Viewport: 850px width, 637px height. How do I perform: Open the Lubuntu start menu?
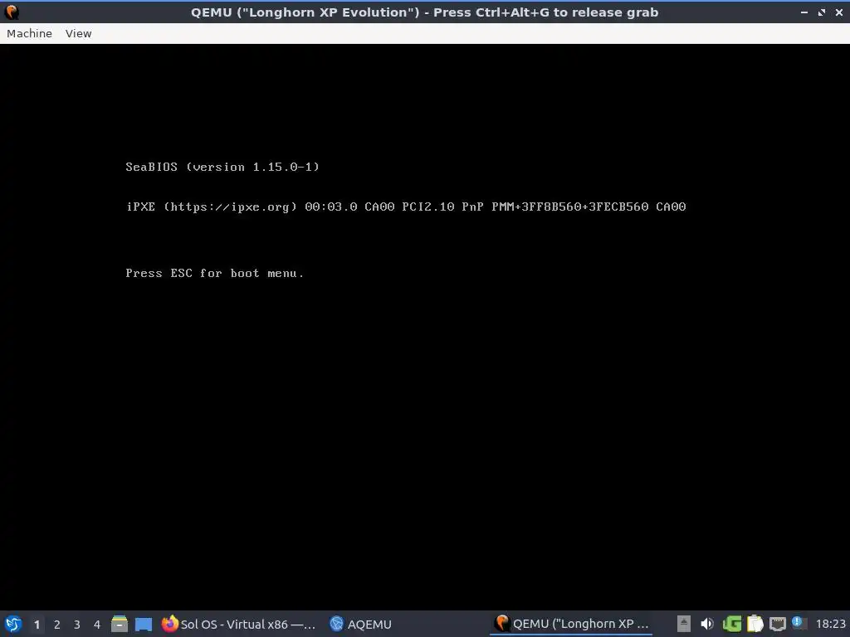(x=13, y=624)
